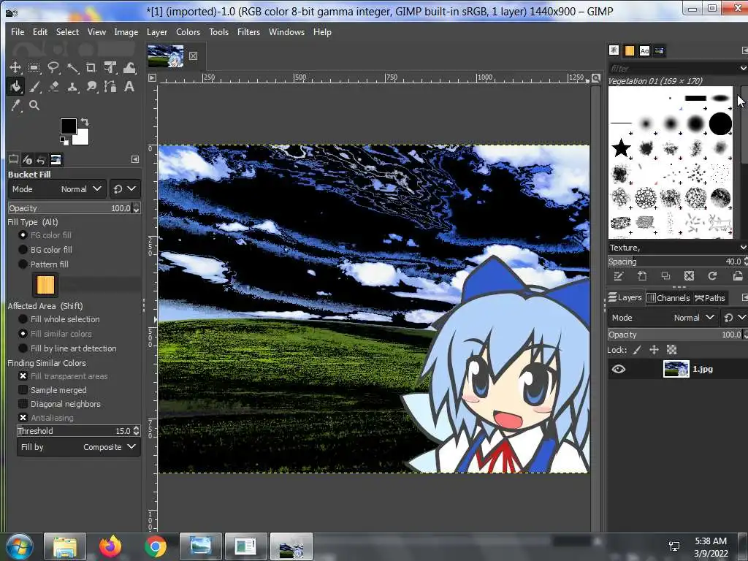Close the image tab with X

pyautogui.click(x=193, y=56)
